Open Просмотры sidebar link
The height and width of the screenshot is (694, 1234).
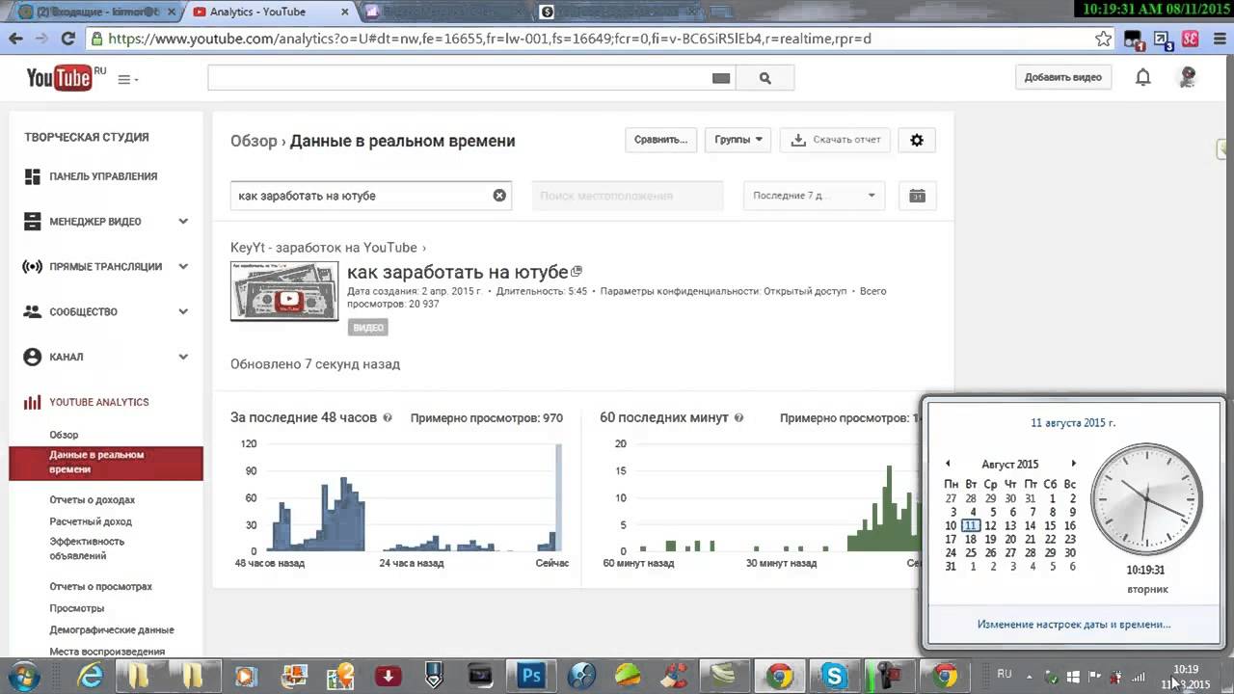76,608
